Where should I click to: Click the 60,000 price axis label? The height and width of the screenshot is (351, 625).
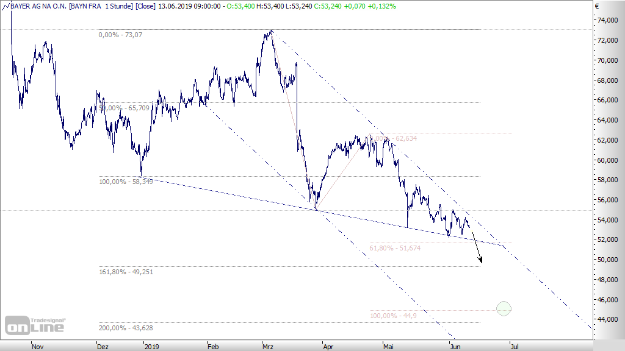[607, 160]
